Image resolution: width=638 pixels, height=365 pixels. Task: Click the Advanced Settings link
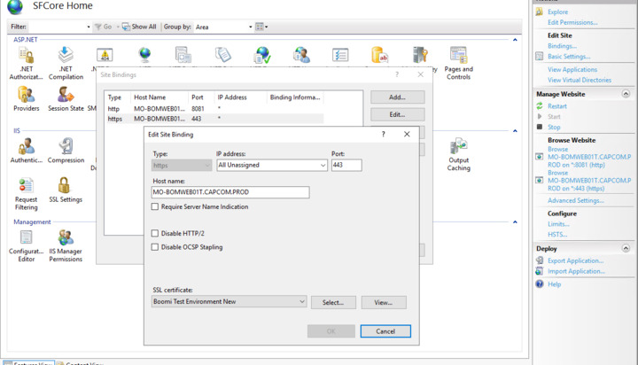tap(575, 200)
